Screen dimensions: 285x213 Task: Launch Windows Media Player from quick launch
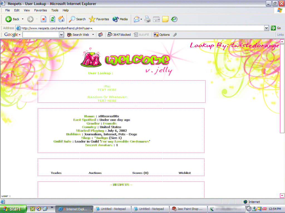click(x=39, y=209)
